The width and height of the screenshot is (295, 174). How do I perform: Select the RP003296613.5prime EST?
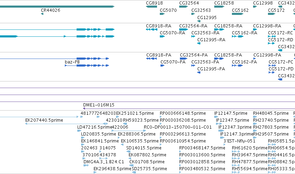tap(161, 138)
